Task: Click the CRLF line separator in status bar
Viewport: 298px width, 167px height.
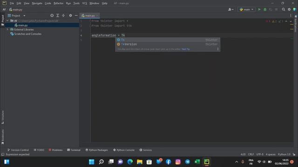Action: (251, 154)
